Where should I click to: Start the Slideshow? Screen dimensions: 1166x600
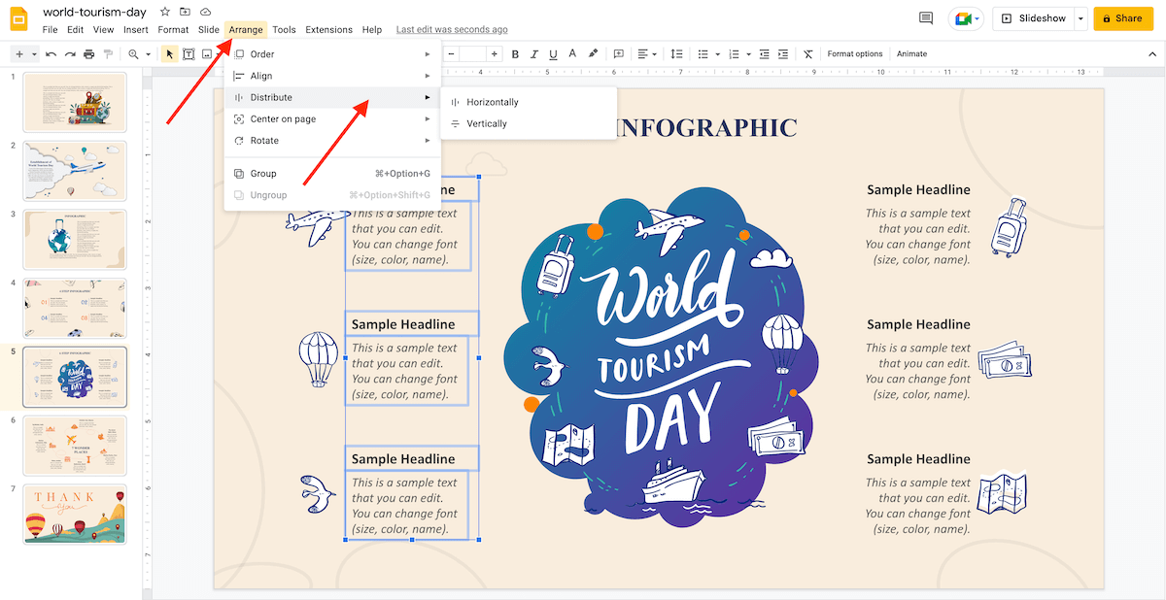tap(1033, 18)
